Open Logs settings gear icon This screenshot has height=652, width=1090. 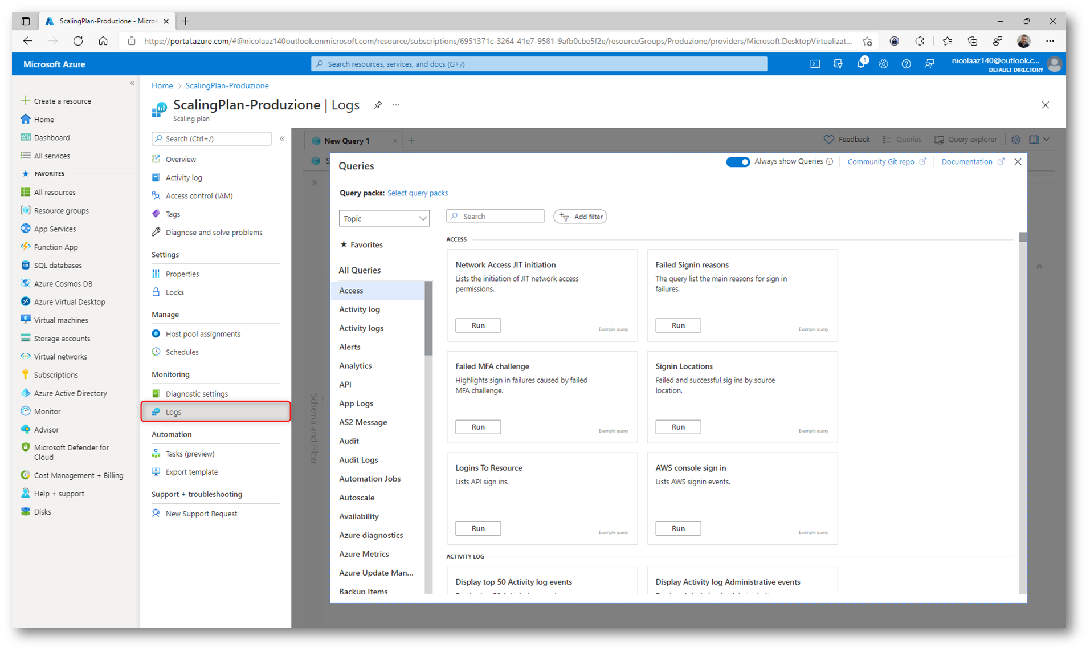1016,140
